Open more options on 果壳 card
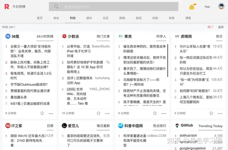228x150 pixels. click(x=164, y=114)
